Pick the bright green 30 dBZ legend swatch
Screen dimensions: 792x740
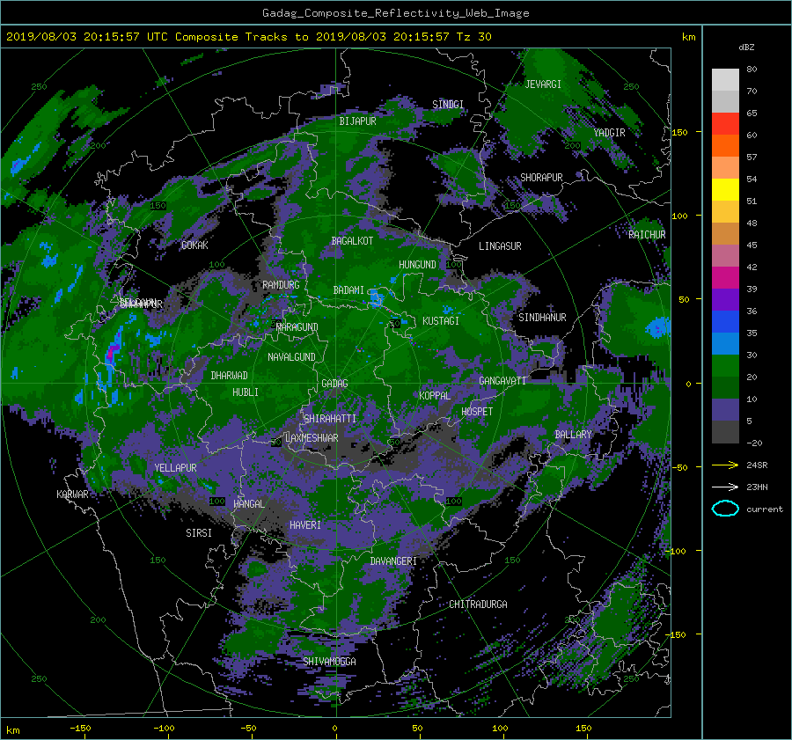(725, 365)
